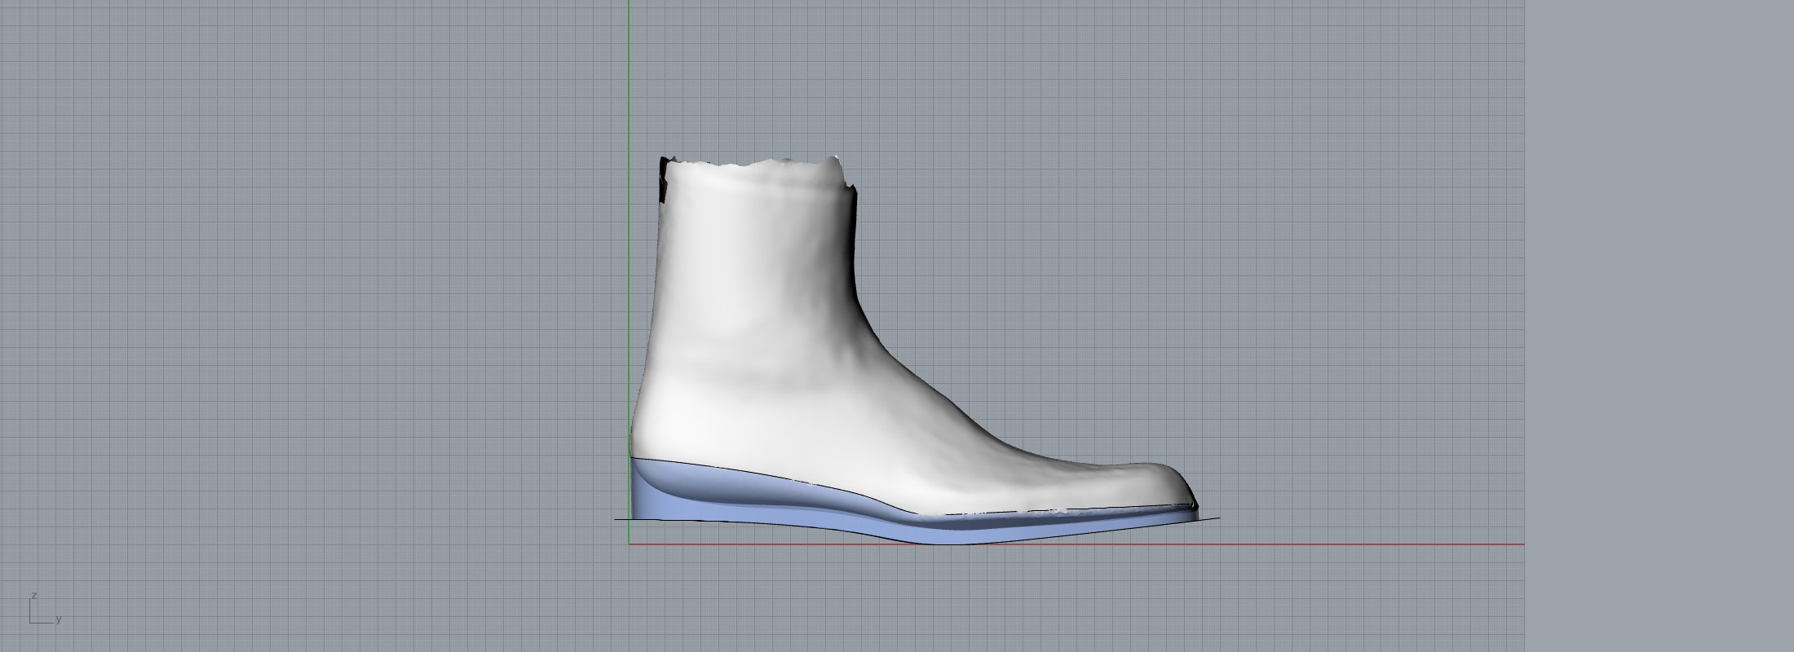Click the z label on axis icon
The height and width of the screenshot is (652, 1794).
[33, 596]
